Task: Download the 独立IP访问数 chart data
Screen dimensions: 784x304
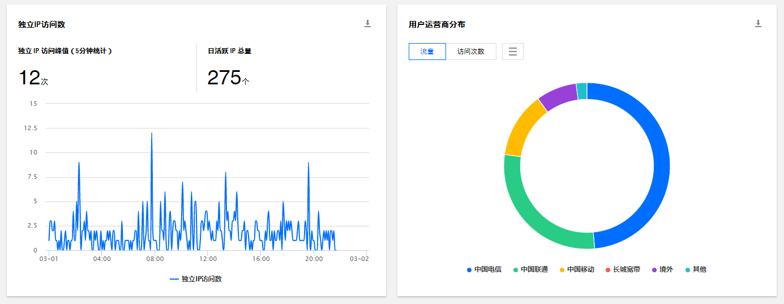Action: [x=367, y=23]
